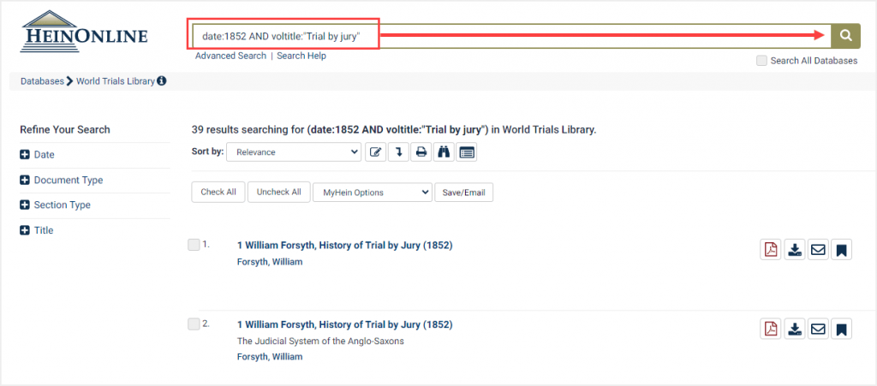The image size is (877, 386).
Task: Click the Check All button
Action: [x=218, y=193]
